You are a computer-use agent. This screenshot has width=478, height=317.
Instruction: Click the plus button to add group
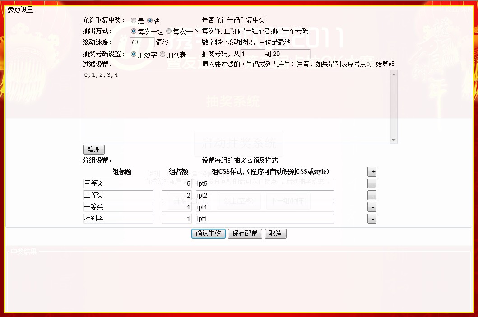[372, 172]
